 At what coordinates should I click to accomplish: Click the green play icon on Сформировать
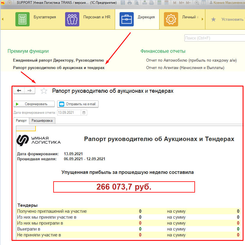click(x=17, y=104)
